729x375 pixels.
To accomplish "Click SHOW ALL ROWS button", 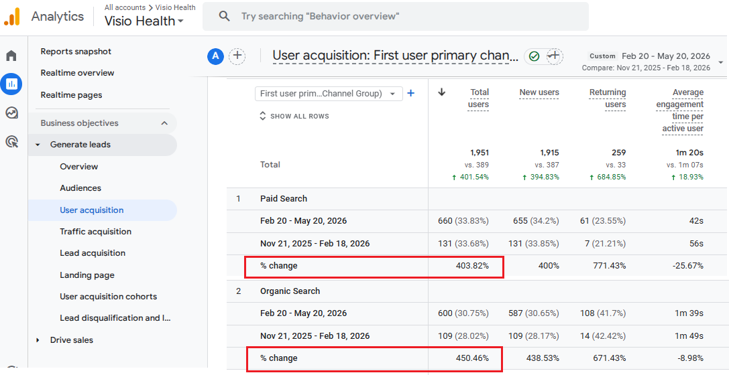I will (299, 116).
